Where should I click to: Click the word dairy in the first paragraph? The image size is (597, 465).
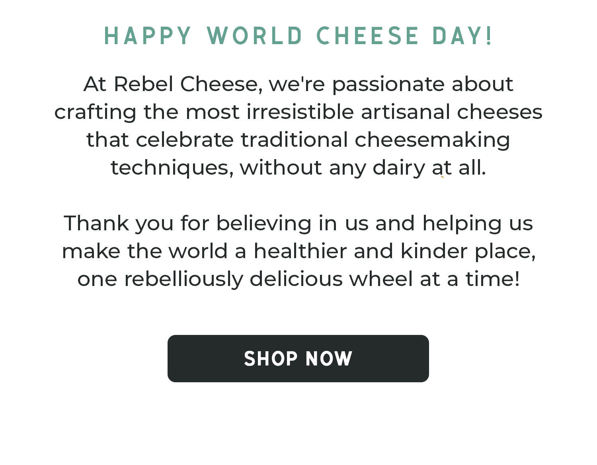click(399, 168)
